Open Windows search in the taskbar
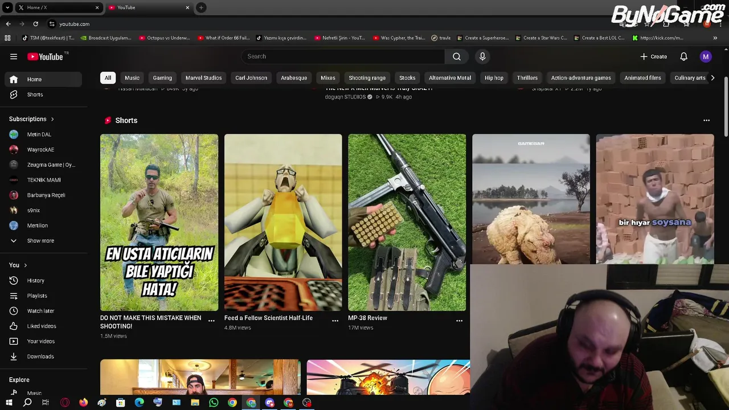Image resolution: width=729 pixels, height=410 pixels. coord(27,403)
